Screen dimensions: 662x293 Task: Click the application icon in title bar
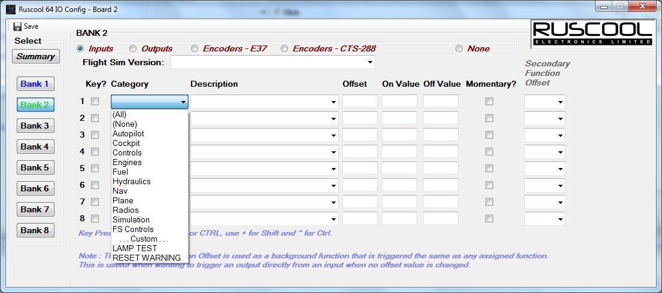point(11,9)
